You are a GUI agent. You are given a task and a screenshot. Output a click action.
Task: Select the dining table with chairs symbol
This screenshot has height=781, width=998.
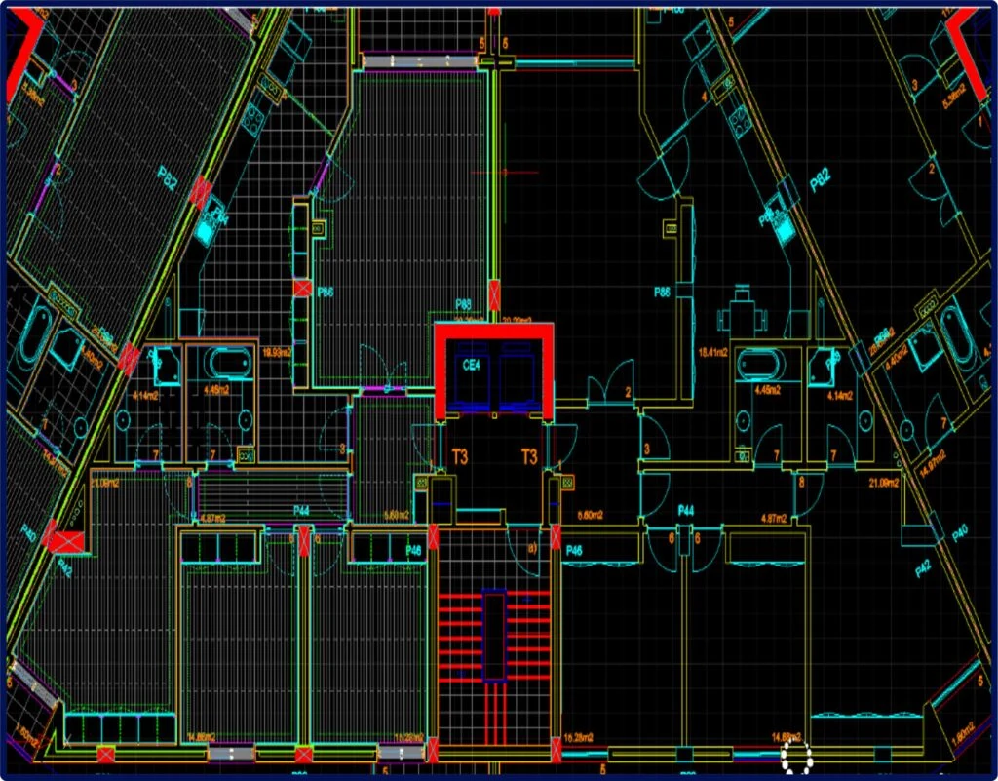(x=744, y=312)
